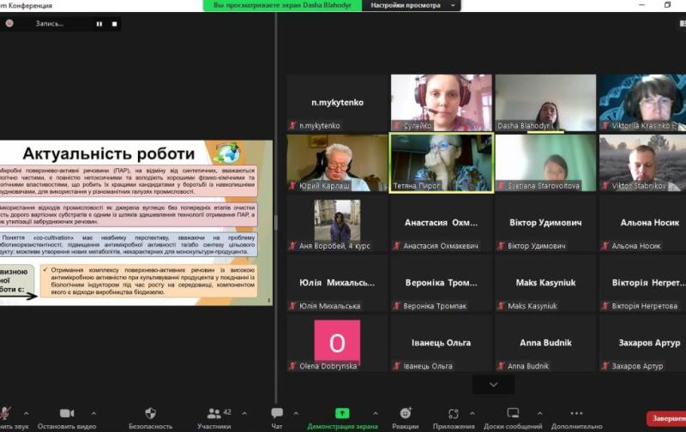Expand audio options arrow
This screenshot has height=432, width=686.
27,413
